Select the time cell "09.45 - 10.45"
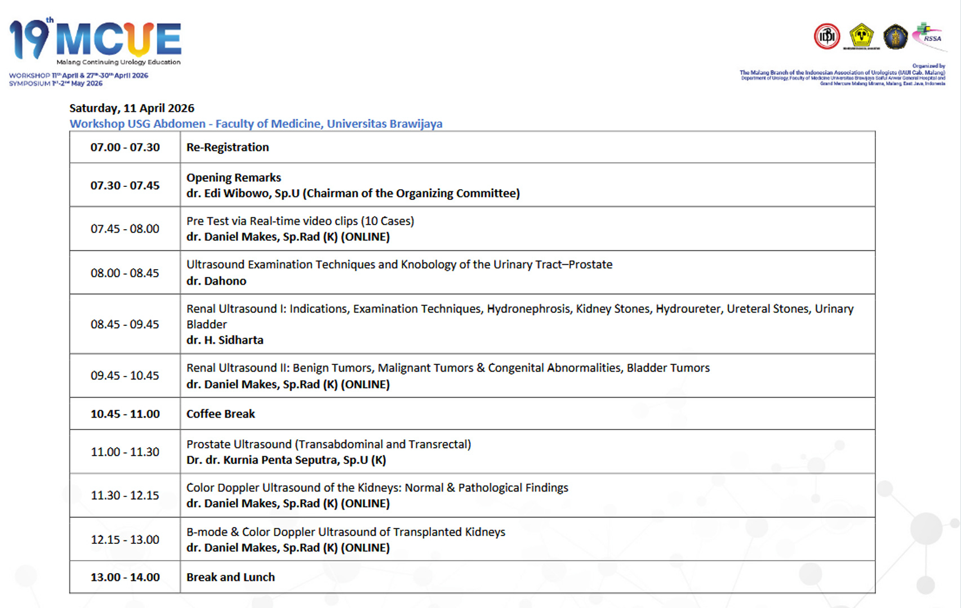 pyautogui.click(x=125, y=375)
